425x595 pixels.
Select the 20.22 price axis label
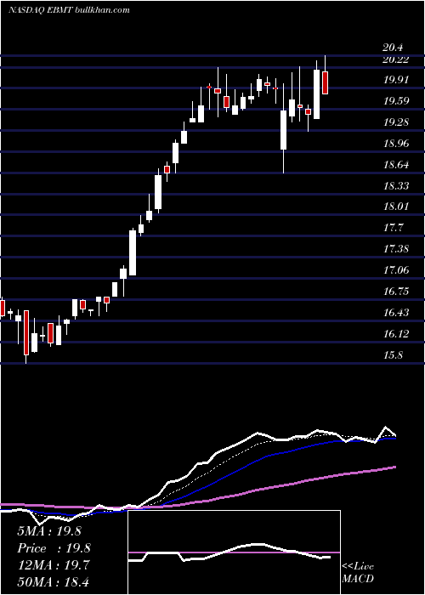[x=396, y=59]
